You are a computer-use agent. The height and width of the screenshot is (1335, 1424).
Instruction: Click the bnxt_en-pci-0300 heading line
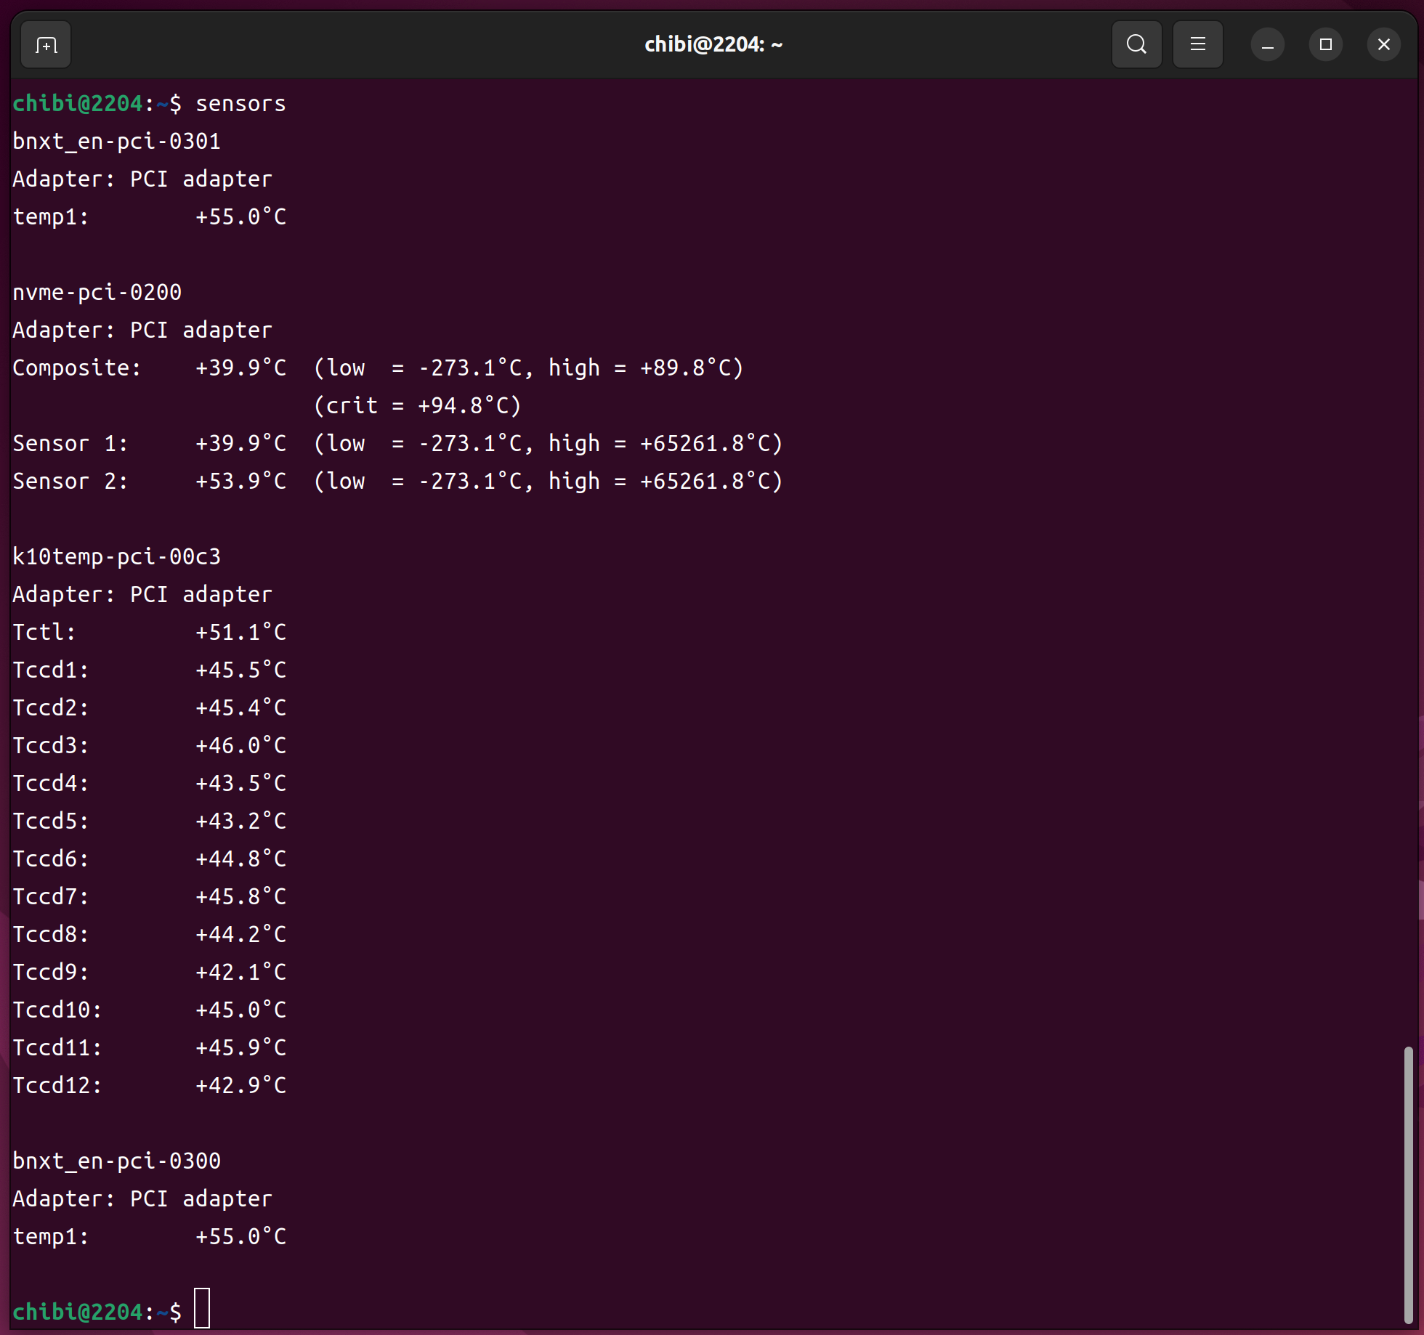(x=116, y=1161)
